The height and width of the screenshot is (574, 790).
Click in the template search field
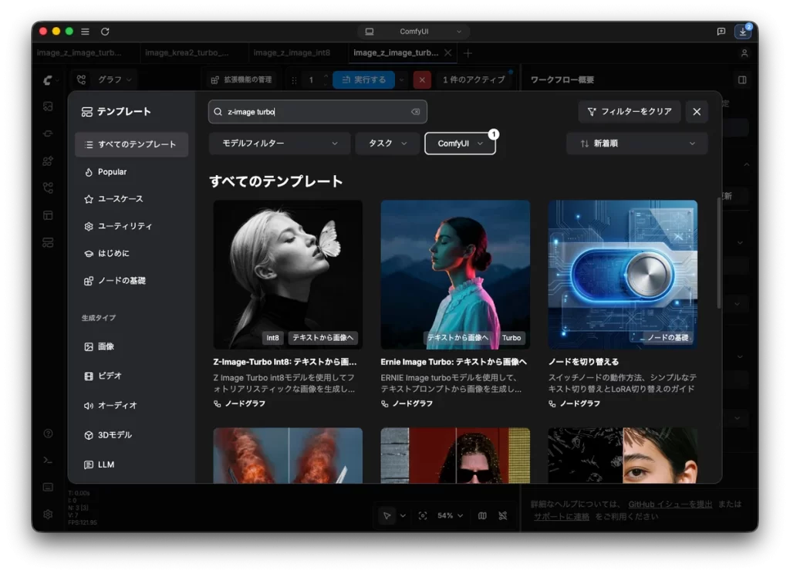tap(317, 112)
